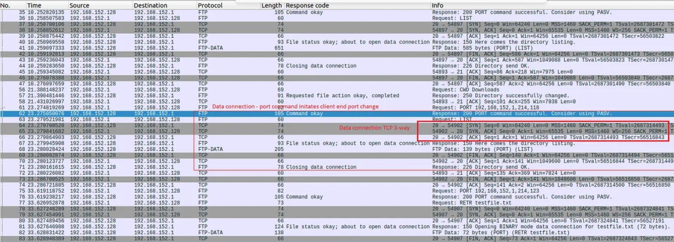674x242 pixels.
Task: Select packet 66 at time 23.279864903
Action: [x=337, y=137]
